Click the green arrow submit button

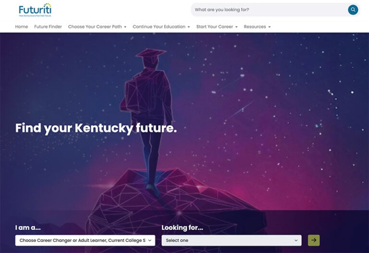click(x=314, y=240)
